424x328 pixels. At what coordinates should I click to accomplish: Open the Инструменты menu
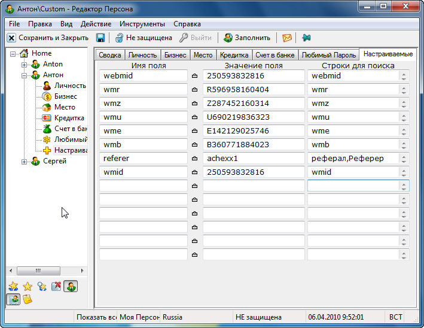pos(142,24)
